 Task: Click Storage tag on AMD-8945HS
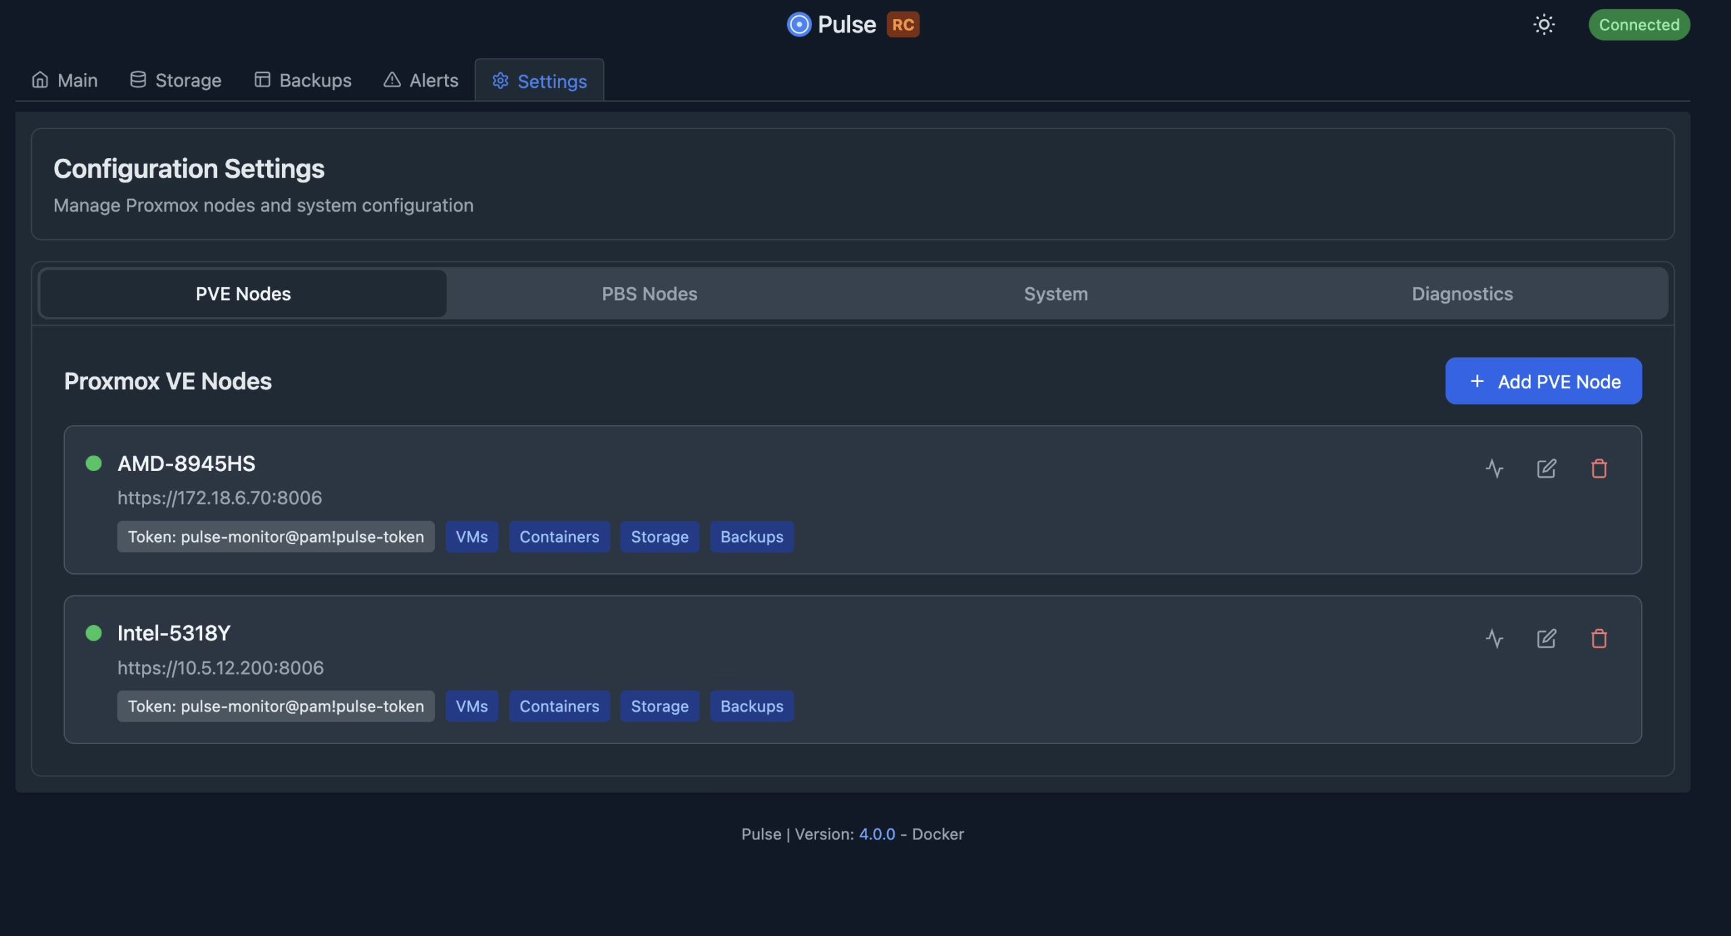[x=660, y=537]
